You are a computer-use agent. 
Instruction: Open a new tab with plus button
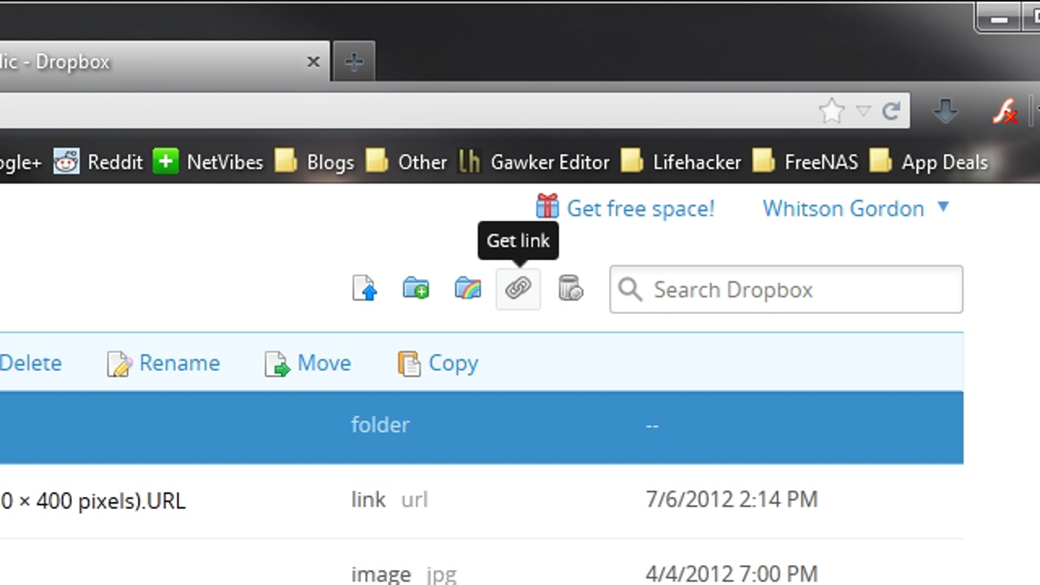tap(354, 62)
